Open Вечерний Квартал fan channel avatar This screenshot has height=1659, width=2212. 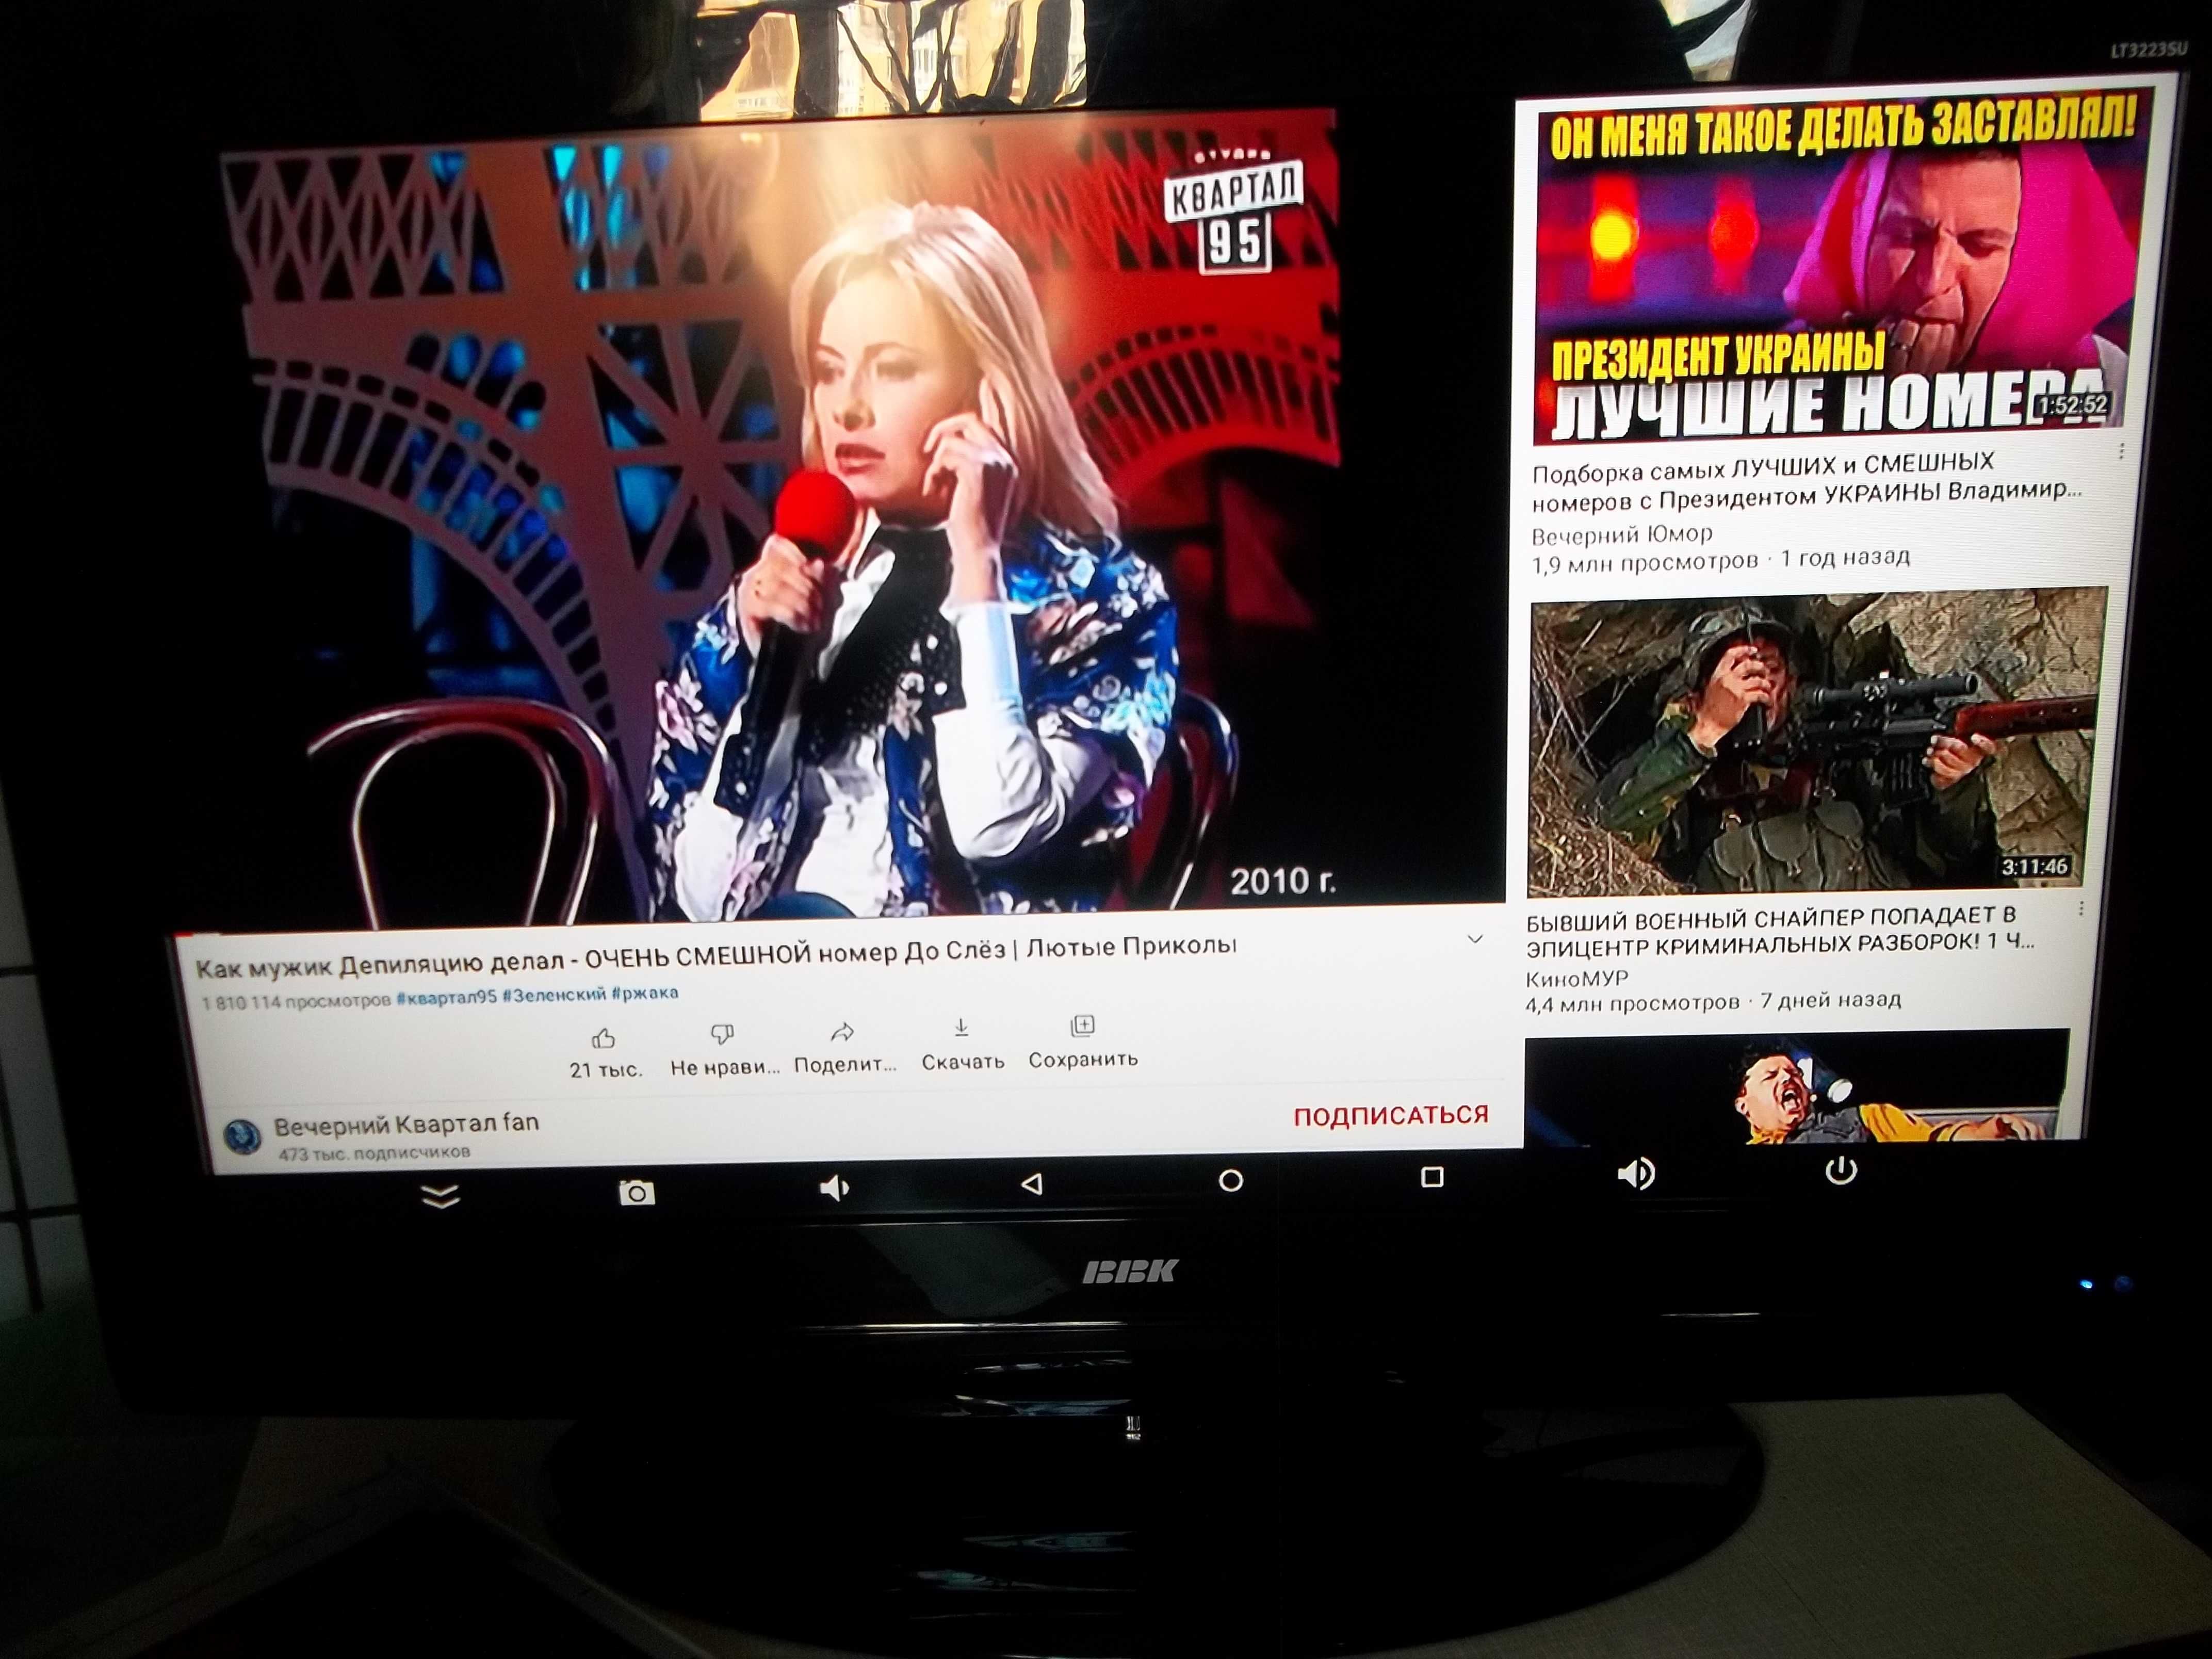coord(241,1136)
